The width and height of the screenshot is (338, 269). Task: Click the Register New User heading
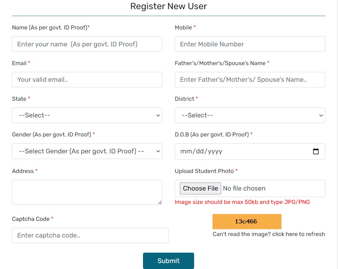tap(169, 6)
